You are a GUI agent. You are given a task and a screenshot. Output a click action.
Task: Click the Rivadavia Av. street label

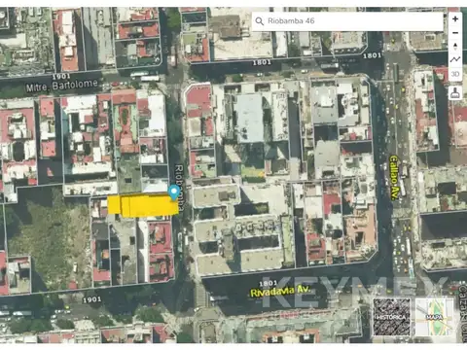280,291
